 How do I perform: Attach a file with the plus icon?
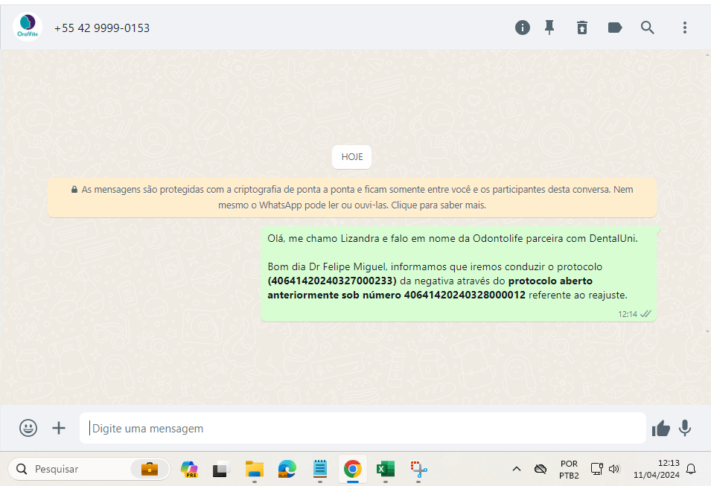[59, 428]
